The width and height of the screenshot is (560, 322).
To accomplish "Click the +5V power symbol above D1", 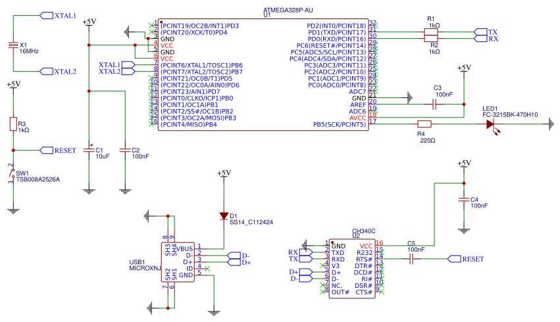I will point(224,174).
